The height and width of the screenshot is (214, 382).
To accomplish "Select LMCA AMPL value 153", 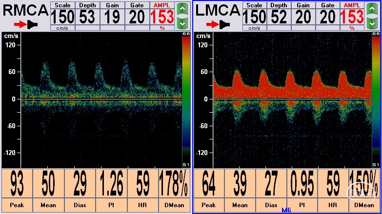I will pyautogui.click(x=352, y=17).
